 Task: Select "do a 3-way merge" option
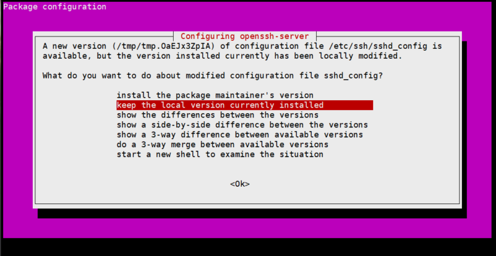tap(223, 145)
